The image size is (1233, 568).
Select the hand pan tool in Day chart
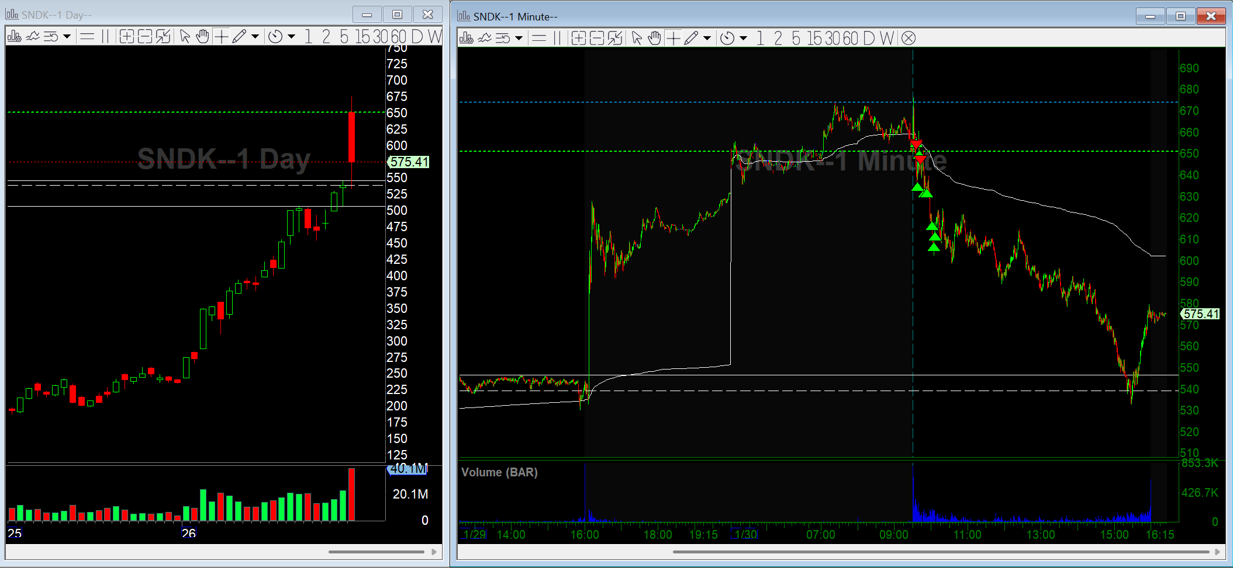click(x=202, y=37)
